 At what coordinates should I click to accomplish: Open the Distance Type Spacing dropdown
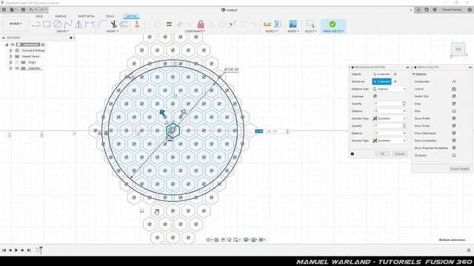coord(390,89)
